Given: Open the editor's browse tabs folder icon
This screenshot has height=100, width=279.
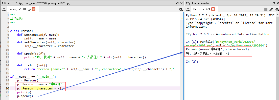Looking at the screenshot, I should tap(3, 9).
